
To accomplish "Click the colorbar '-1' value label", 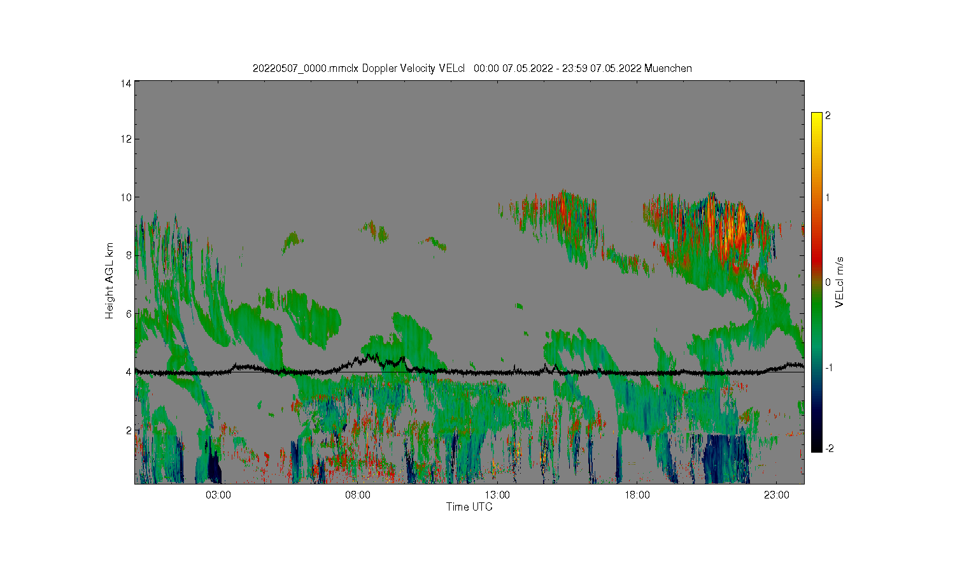I will pos(829,368).
